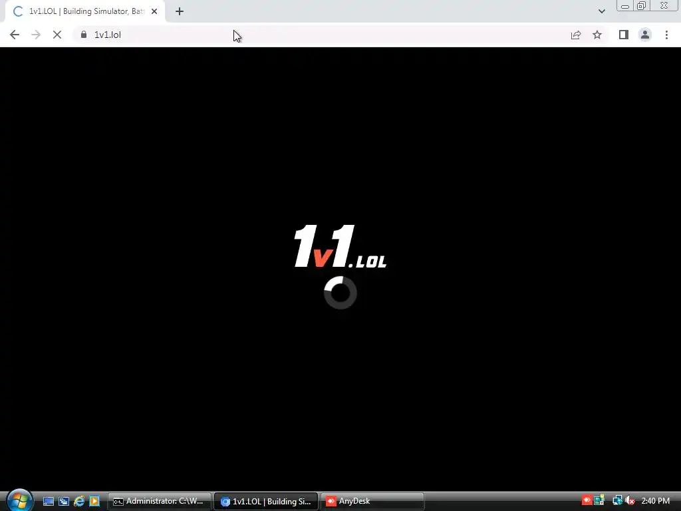The image size is (681, 511).
Task: Stop loading the page
Action: point(57,35)
